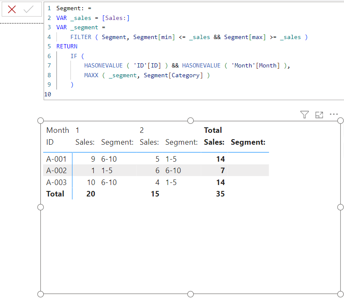The height and width of the screenshot is (300, 344).
Task: Select the bottom-center resize handle of the visual
Action: click(191, 294)
